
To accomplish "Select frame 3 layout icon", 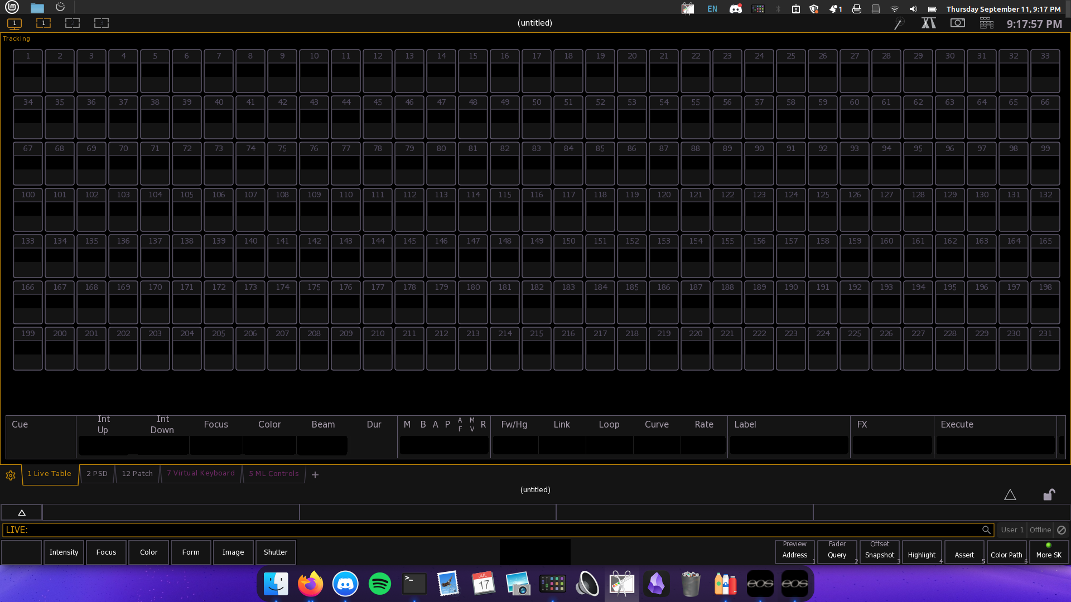I will [102, 23].
